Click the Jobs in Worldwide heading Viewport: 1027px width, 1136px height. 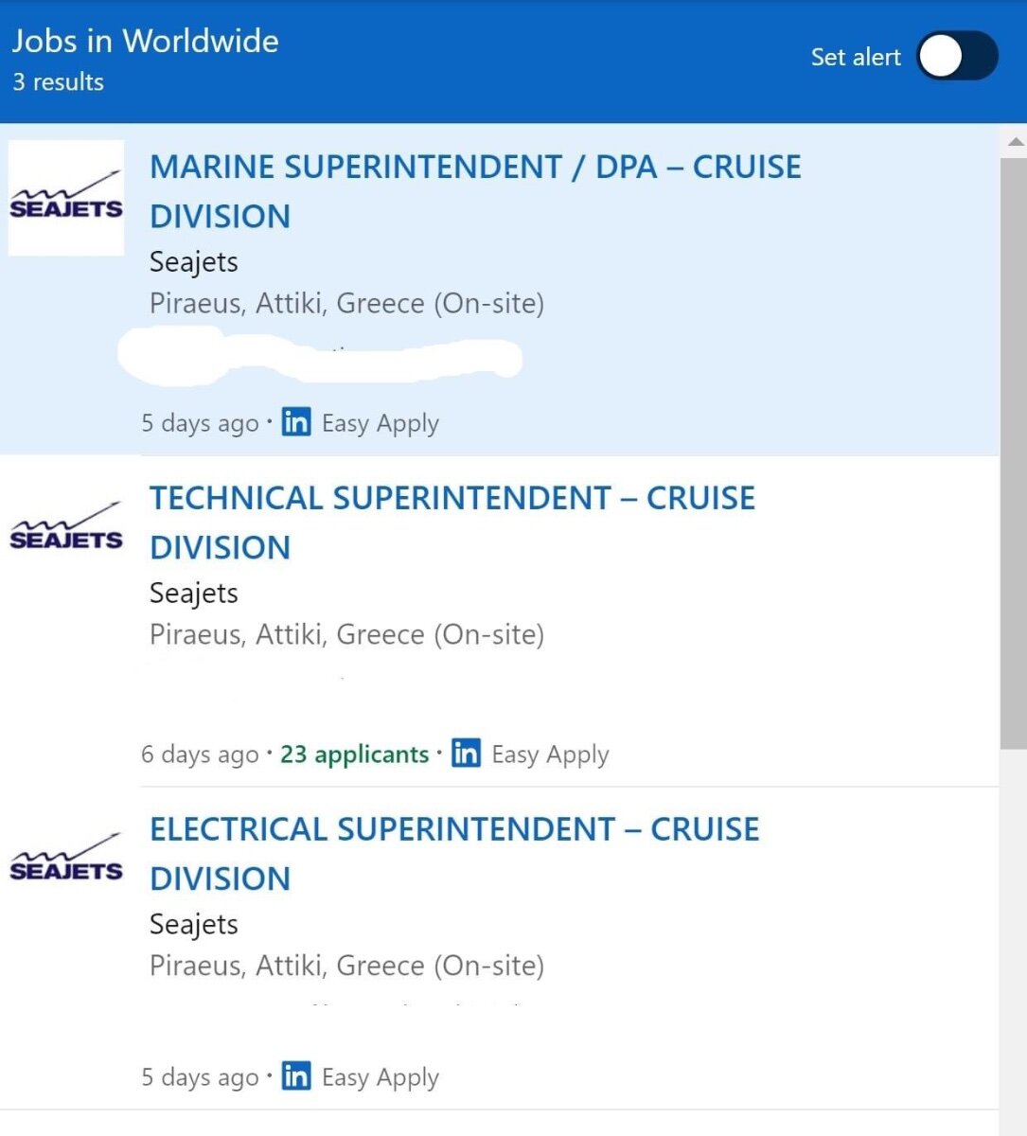pos(145,42)
